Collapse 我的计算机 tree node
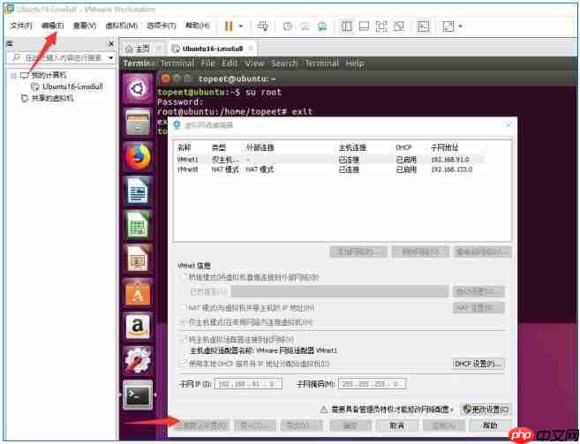The image size is (580, 444). [x=14, y=76]
